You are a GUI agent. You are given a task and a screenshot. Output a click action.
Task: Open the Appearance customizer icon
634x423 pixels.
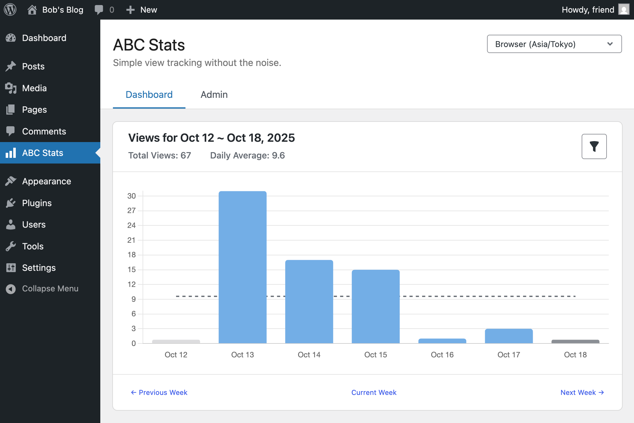[11, 181]
